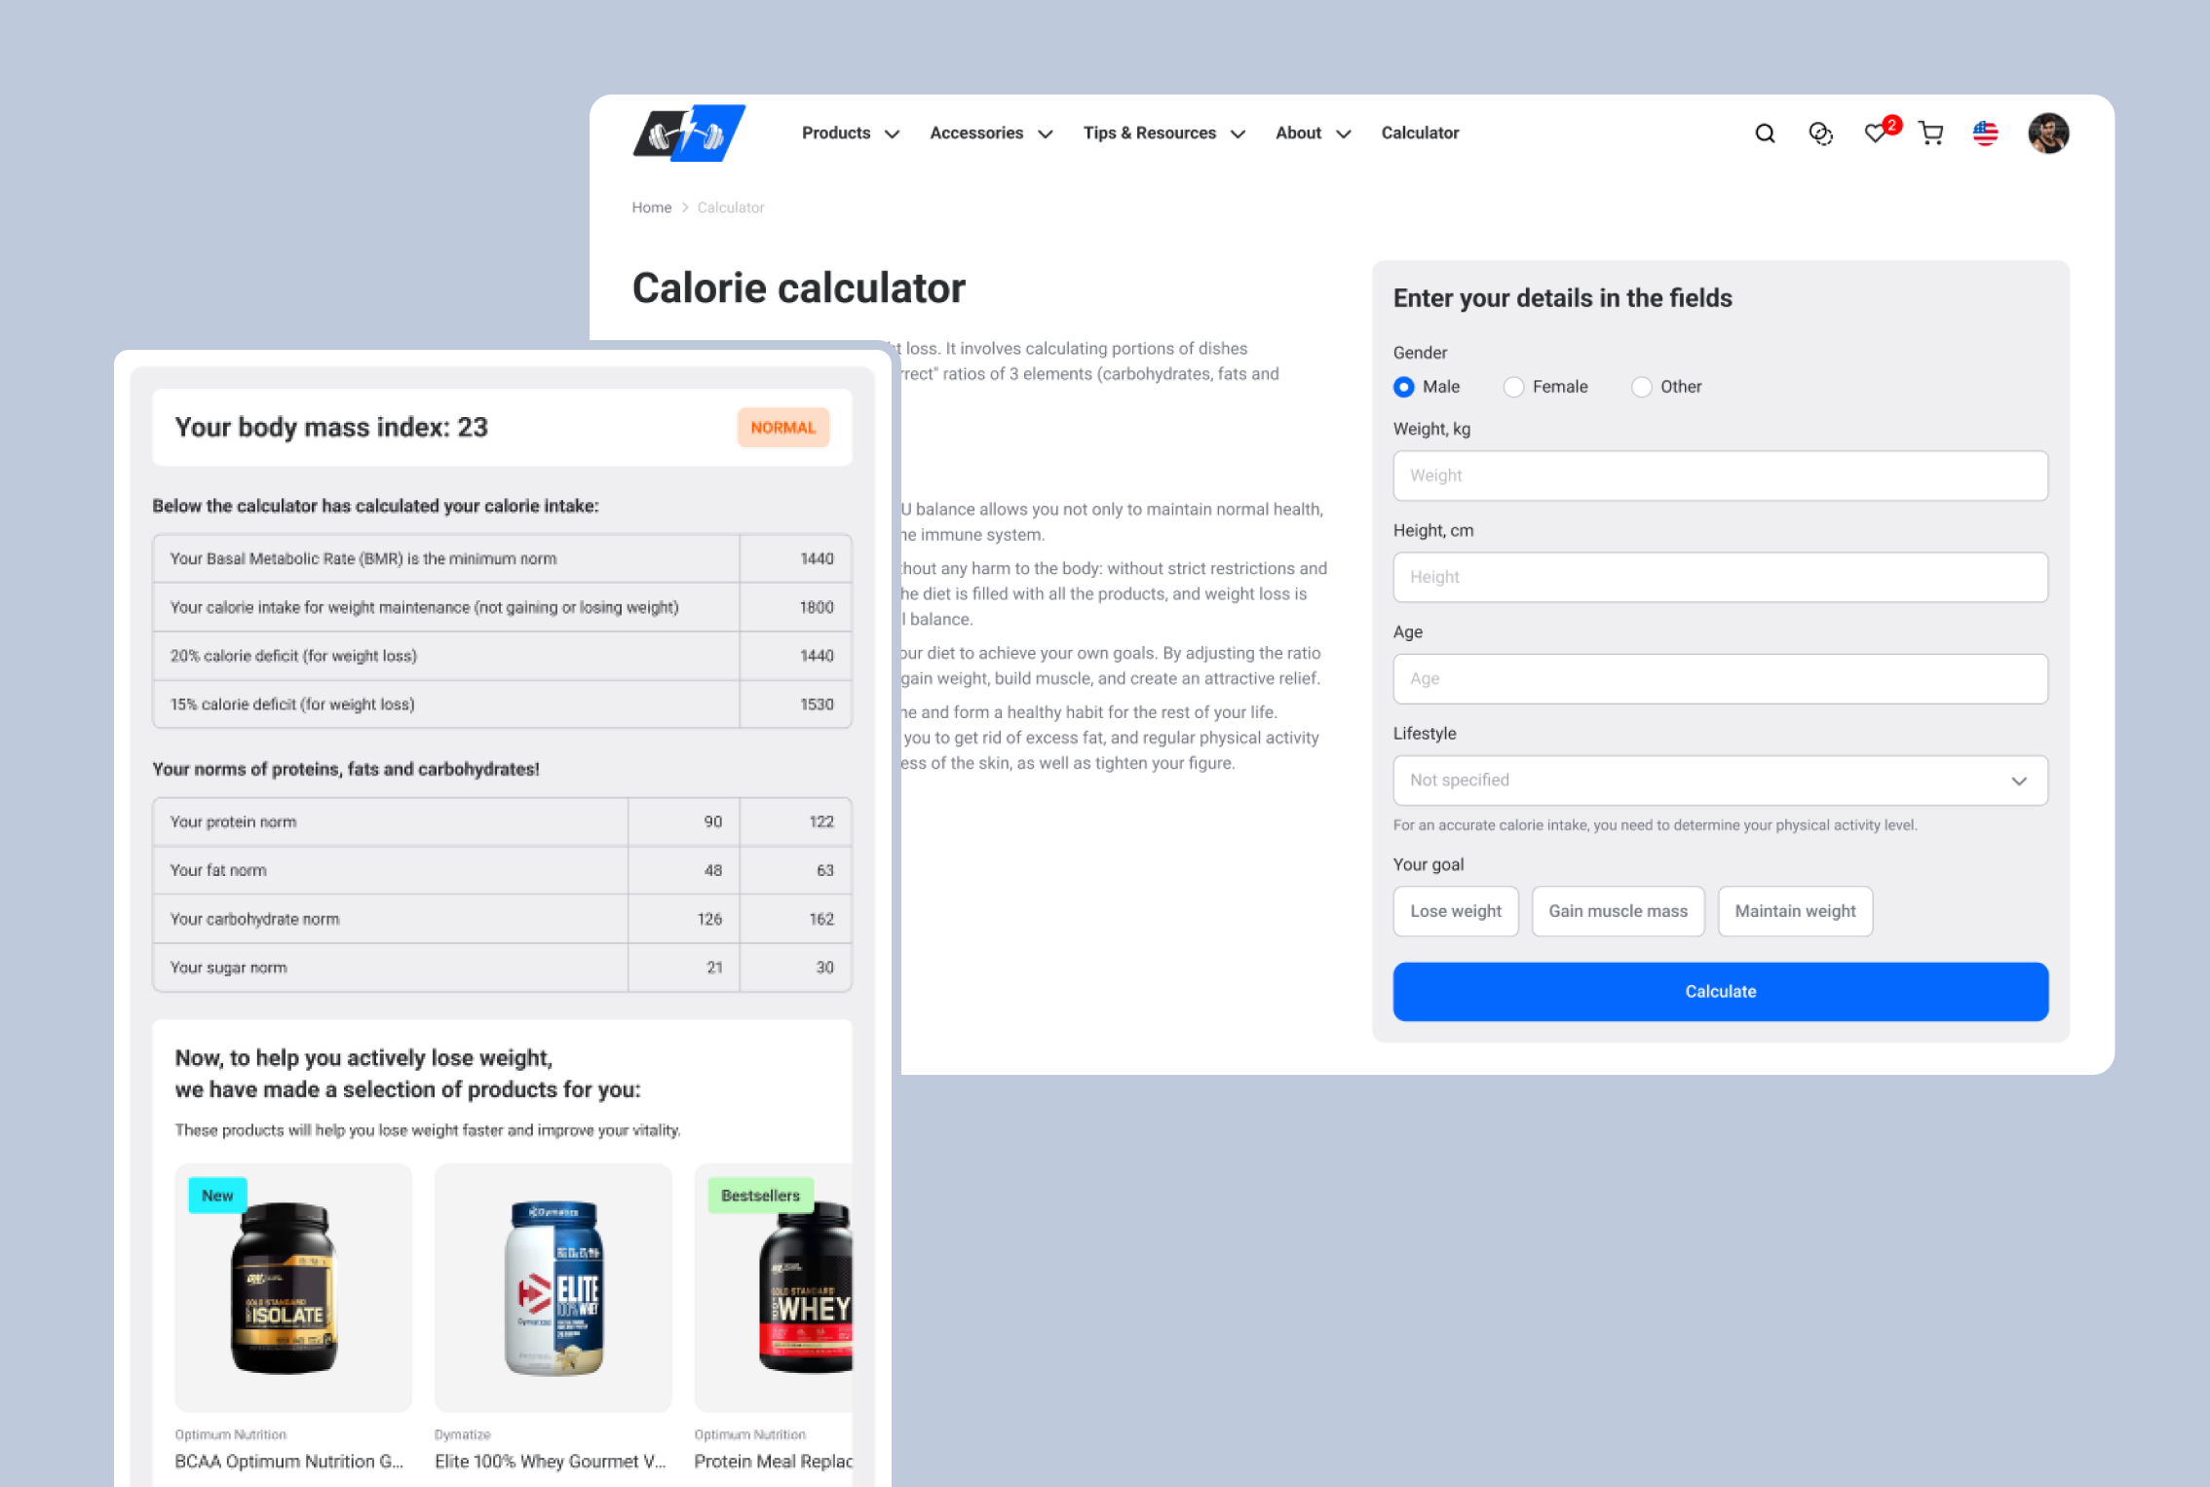Click the search icon in the navbar
Viewport: 2210px width, 1487px height.
pos(1764,133)
